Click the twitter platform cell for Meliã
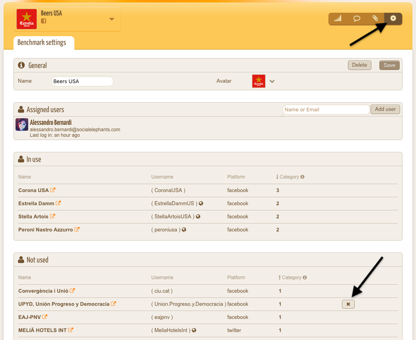Image resolution: width=416 pixels, height=340 pixels. point(234,330)
